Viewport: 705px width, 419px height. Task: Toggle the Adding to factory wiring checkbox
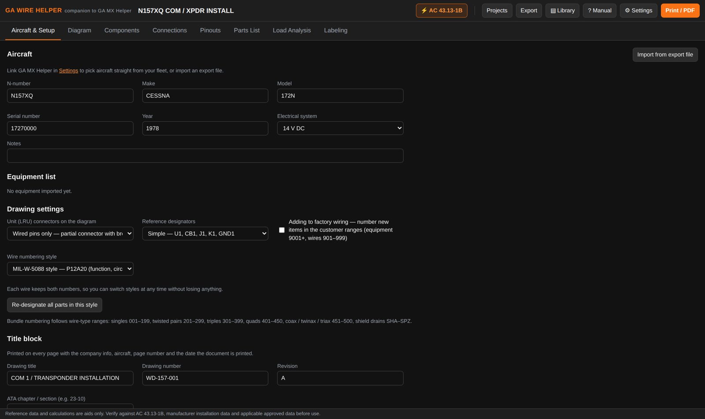(x=282, y=230)
